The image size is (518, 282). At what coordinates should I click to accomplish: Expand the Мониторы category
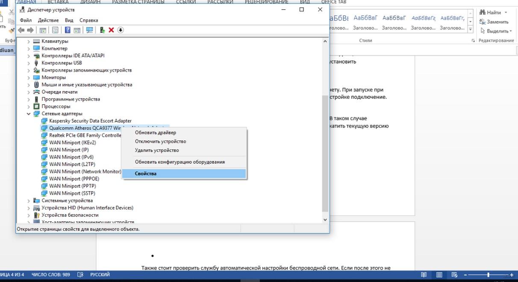(x=29, y=78)
